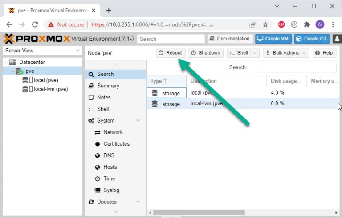Sort by the Description column header
The height and width of the screenshot is (218, 342).
pos(227,81)
